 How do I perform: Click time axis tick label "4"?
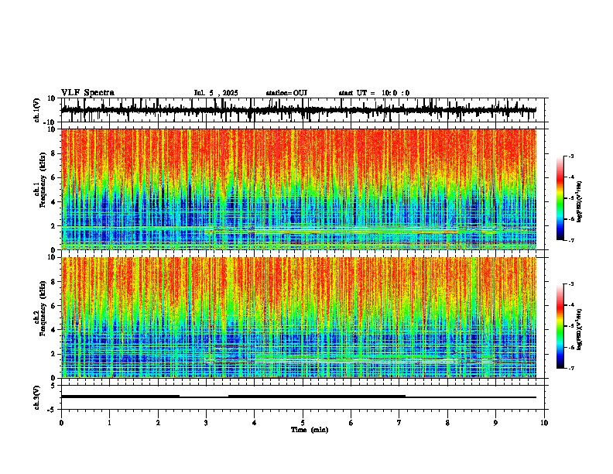point(255,423)
